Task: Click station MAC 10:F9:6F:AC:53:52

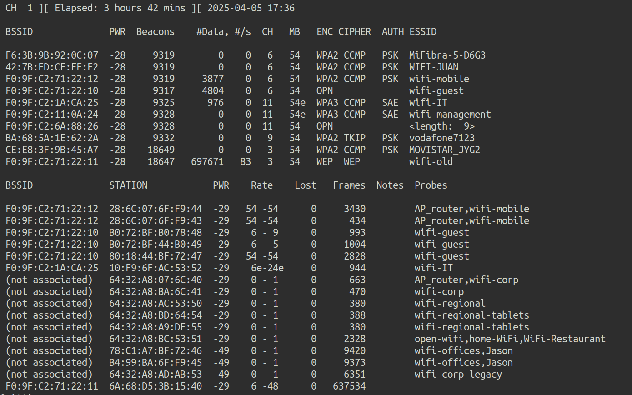Action: 155,268
